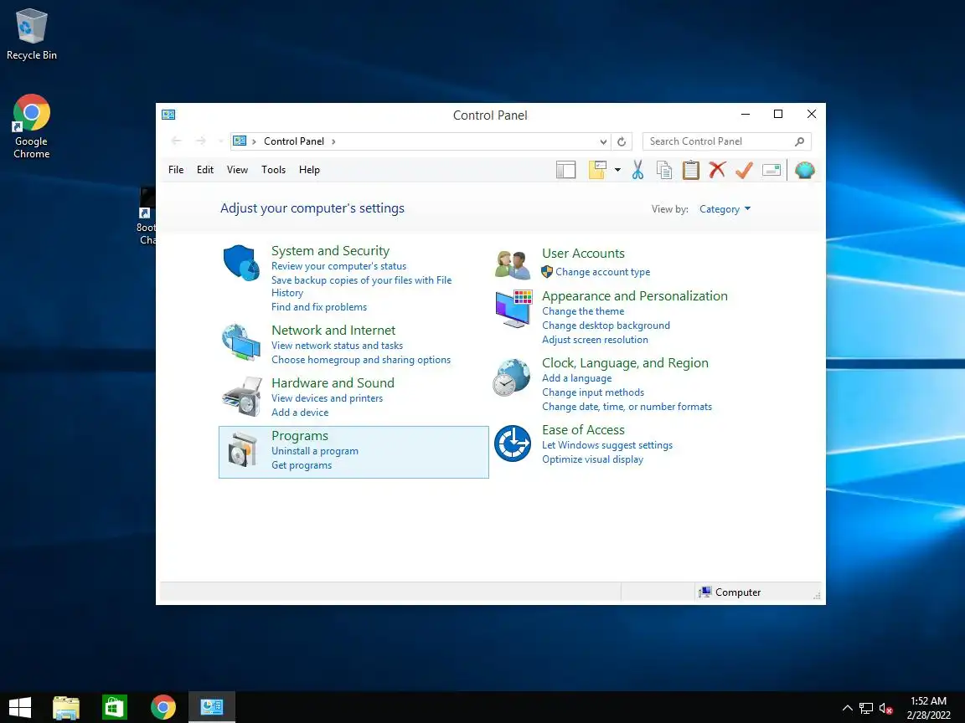Click Add a language
This screenshot has height=723, width=965.
point(577,378)
